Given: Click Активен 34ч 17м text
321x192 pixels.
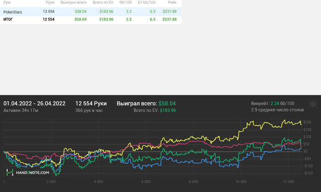Looking at the screenshot, I should (21, 110).
